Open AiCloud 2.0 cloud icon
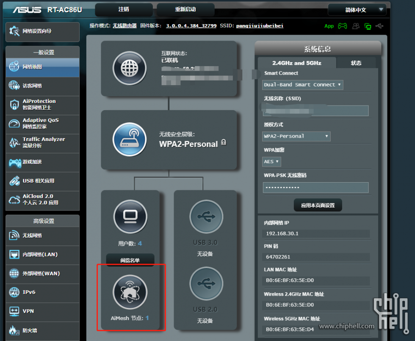 click(14, 200)
